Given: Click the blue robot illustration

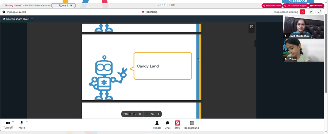Looking at the screenshot, I should [x=108, y=78].
